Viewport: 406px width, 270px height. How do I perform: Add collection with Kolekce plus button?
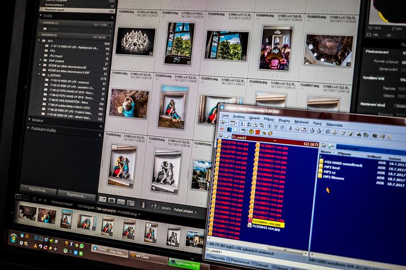[101, 126]
